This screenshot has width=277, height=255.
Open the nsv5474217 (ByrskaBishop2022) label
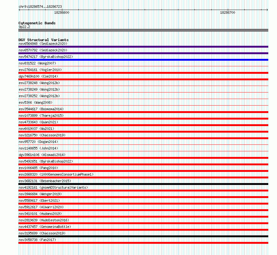point(46,57)
